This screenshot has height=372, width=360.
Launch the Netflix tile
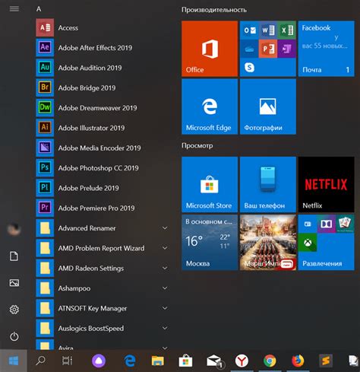click(326, 184)
